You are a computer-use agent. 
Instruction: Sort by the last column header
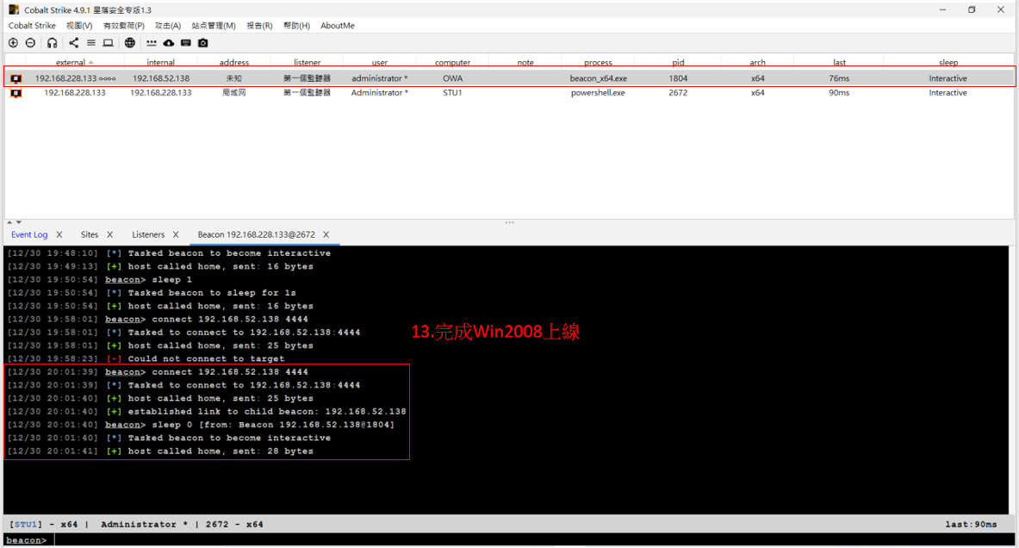click(x=839, y=62)
